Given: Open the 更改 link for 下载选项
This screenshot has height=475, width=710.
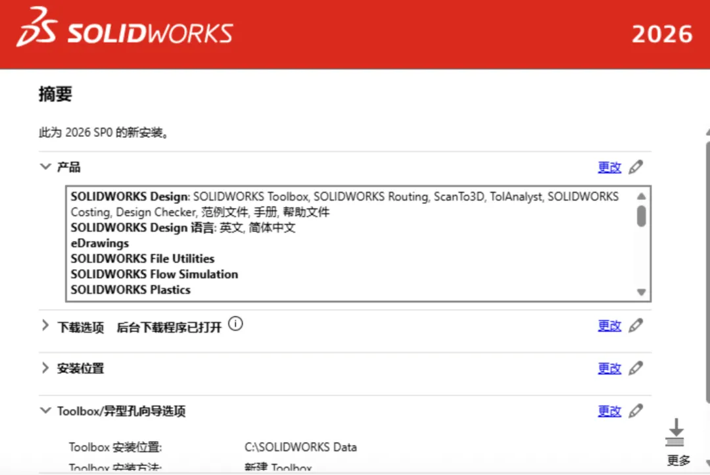Looking at the screenshot, I should [x=609, y=326].
